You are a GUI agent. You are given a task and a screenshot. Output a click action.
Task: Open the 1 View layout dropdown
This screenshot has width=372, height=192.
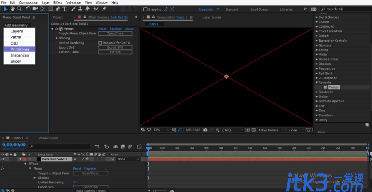(x=296, y=130)
